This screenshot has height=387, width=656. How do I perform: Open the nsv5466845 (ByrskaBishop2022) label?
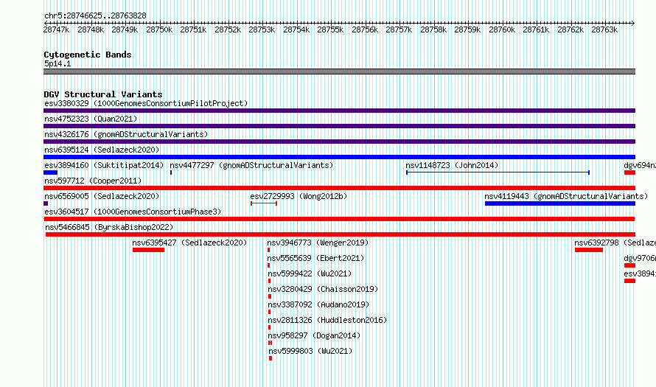(x=109, y=227)
